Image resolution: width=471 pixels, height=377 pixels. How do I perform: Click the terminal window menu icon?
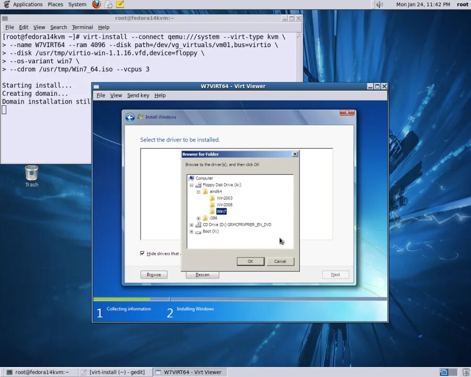click(5, 18)
